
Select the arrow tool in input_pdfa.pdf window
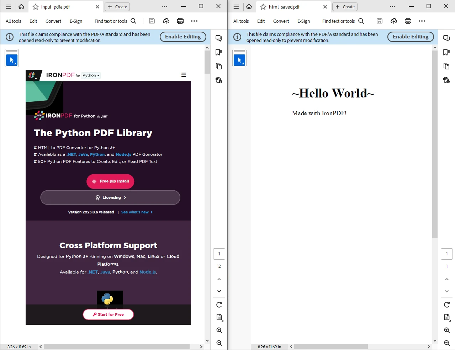[x=12, y=60]
